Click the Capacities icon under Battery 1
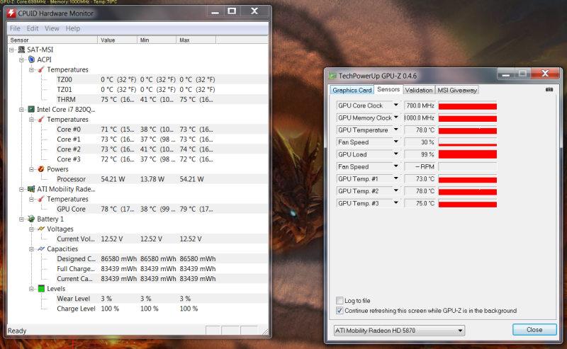The height and width of the screenshot is (349, 567). tap(41, 248)
